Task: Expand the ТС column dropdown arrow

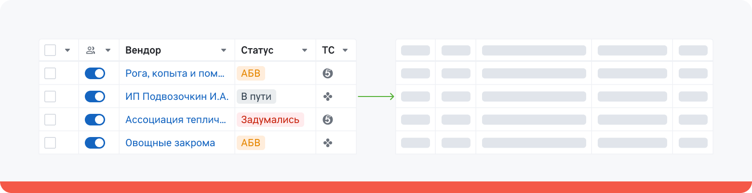Action: click(345, 50)
